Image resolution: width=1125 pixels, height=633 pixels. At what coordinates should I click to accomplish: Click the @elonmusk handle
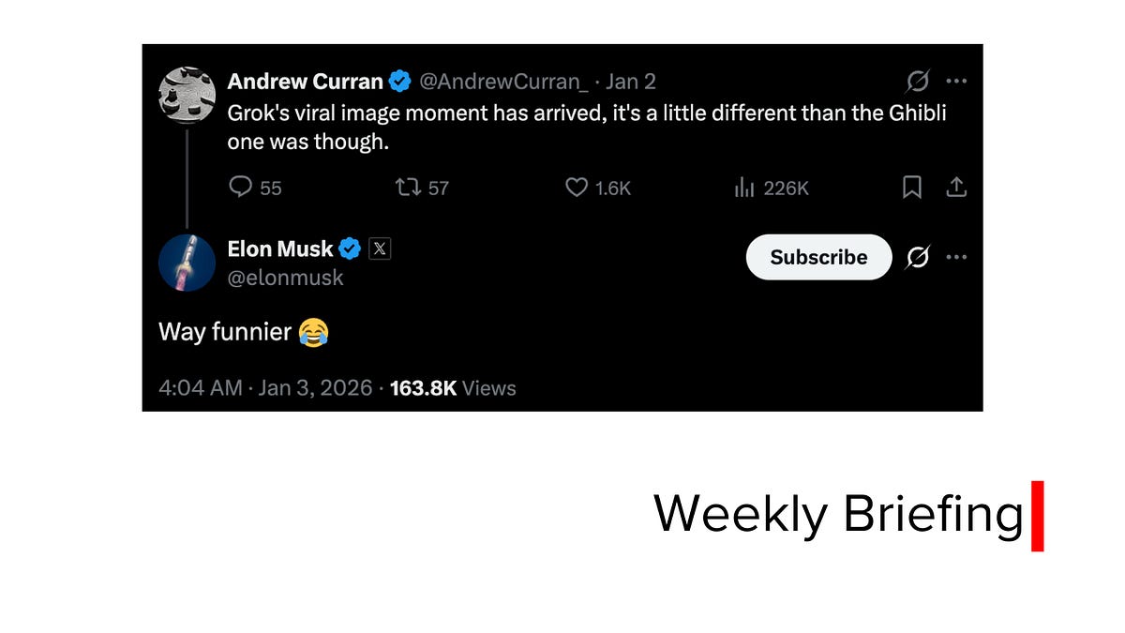point(285,278)
